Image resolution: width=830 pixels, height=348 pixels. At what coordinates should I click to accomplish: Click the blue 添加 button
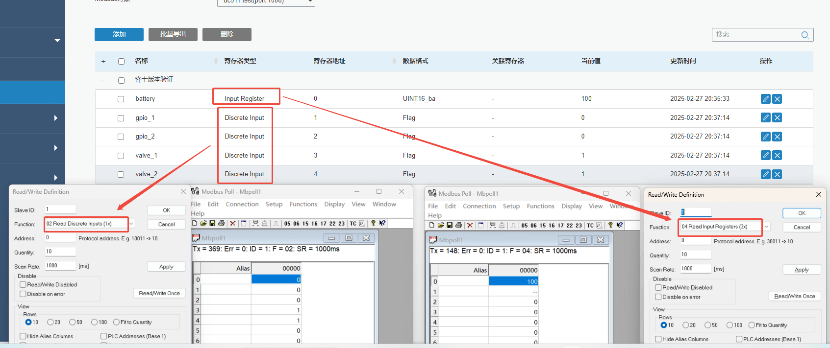[119, 34]
